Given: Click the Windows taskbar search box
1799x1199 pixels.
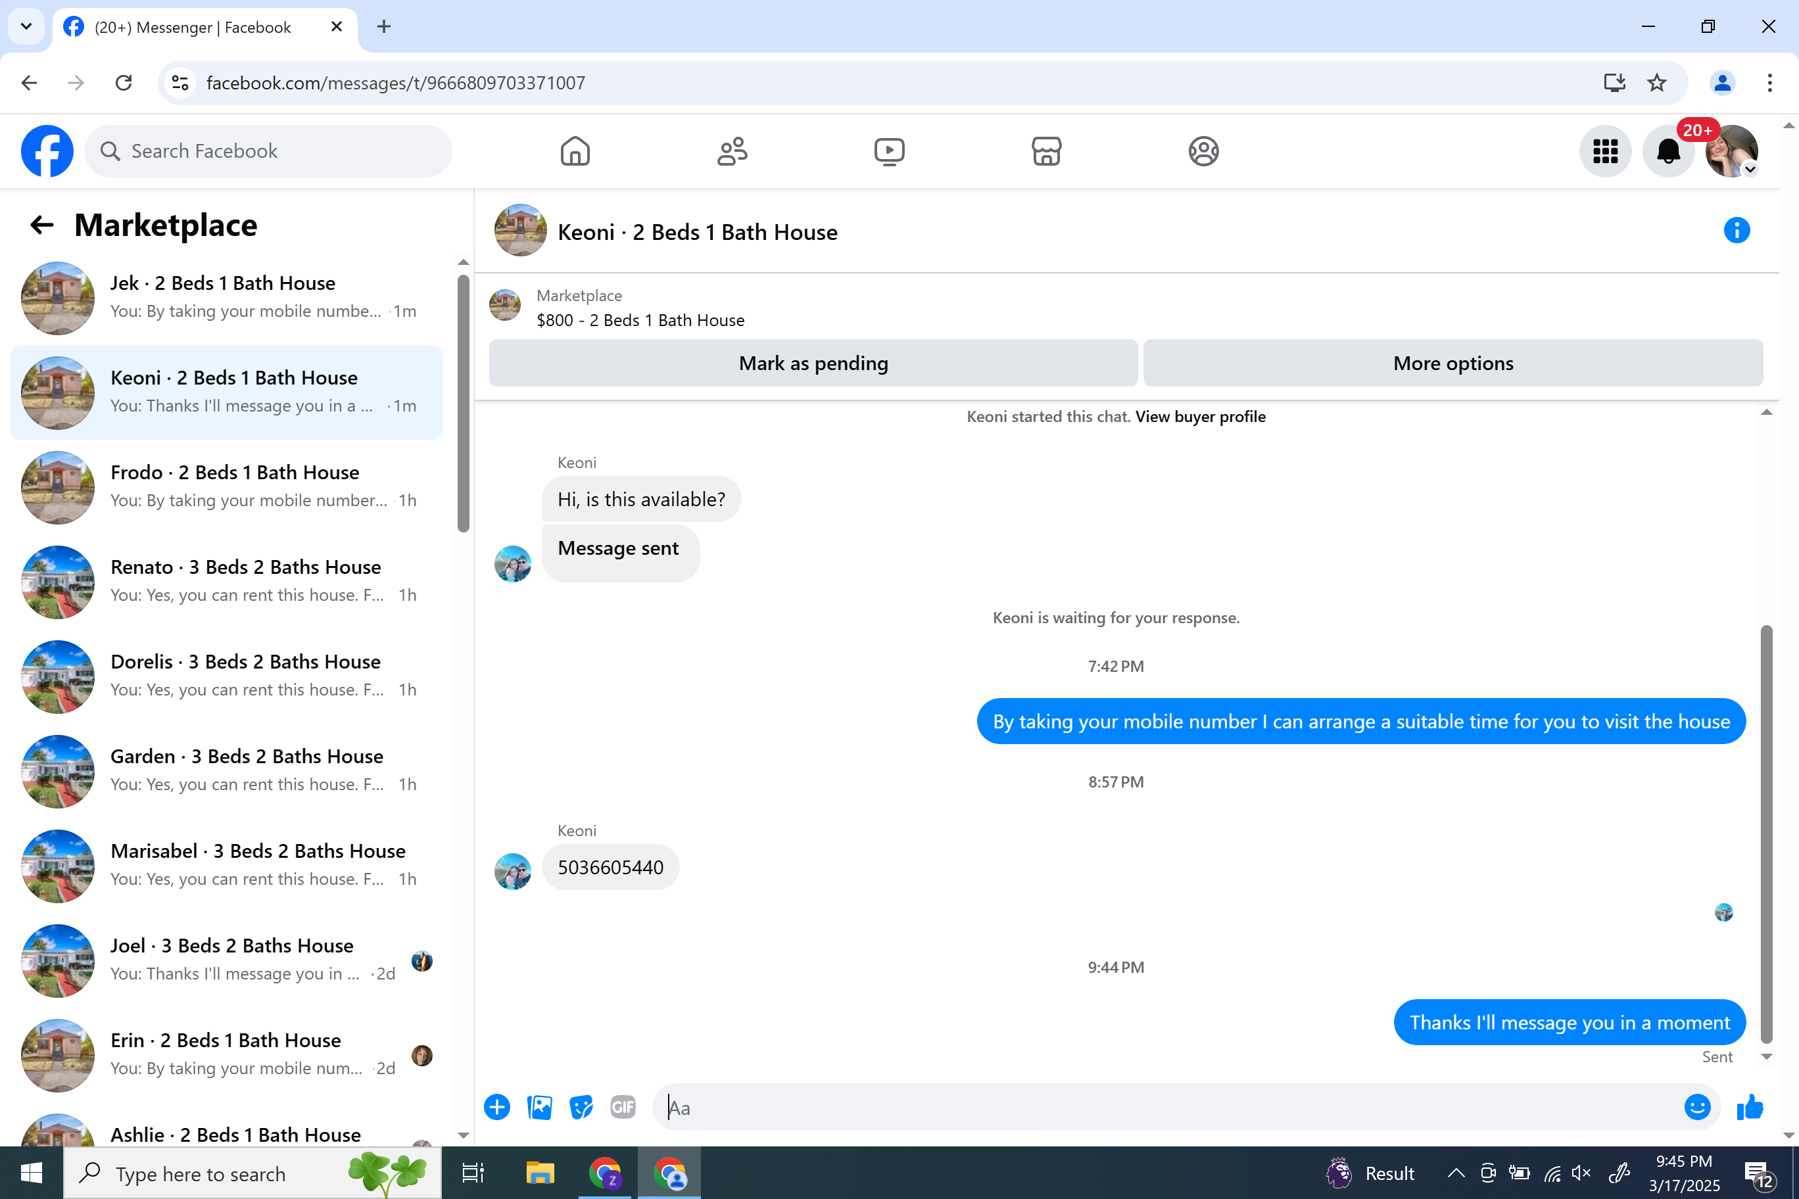Looking at the screenshot, I should [x=252, y=1173].
